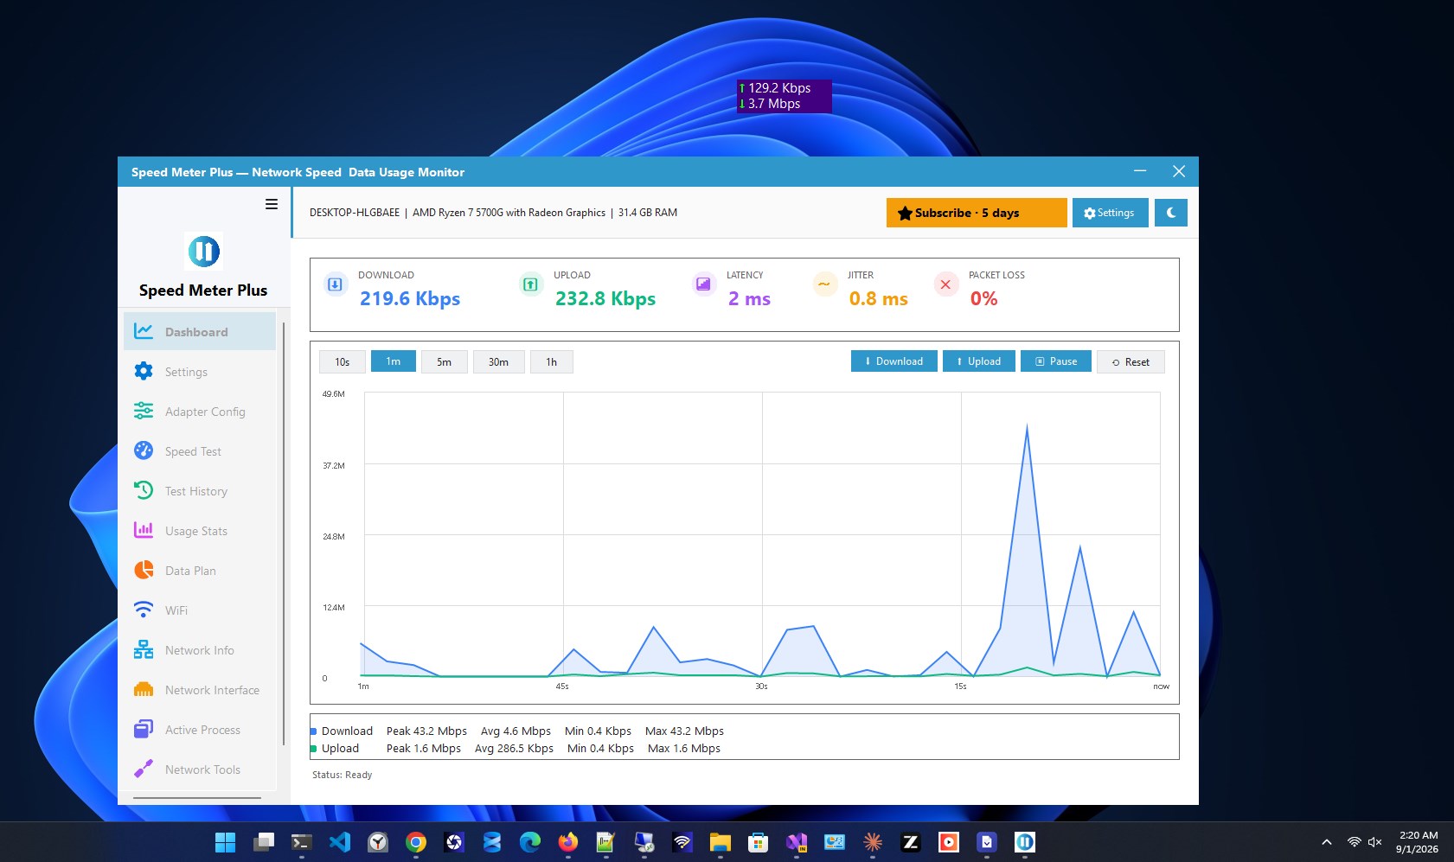Open Visual Studio Code from taskbar
1454x862 pixels.
tap(340, 842)
